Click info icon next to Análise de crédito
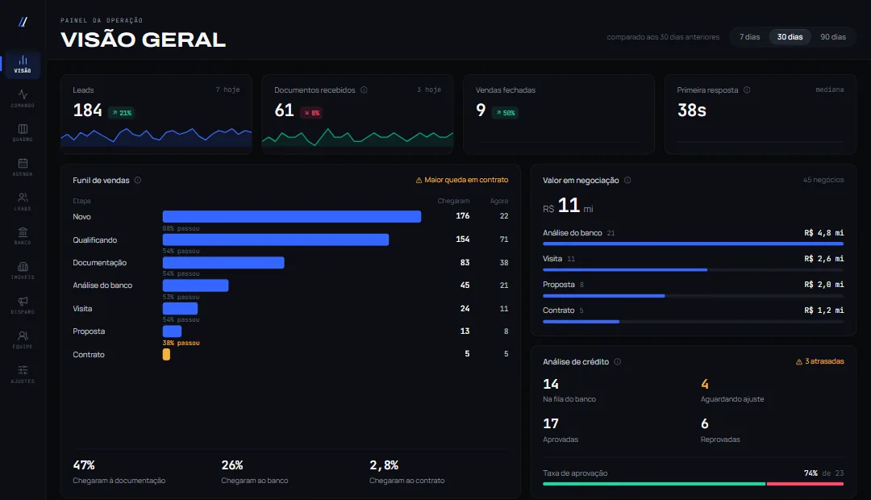The image size is (871, 500). point(618,361)
